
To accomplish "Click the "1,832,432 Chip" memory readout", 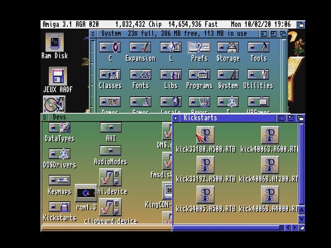I will pyautogui.click(x=139, y=24).
